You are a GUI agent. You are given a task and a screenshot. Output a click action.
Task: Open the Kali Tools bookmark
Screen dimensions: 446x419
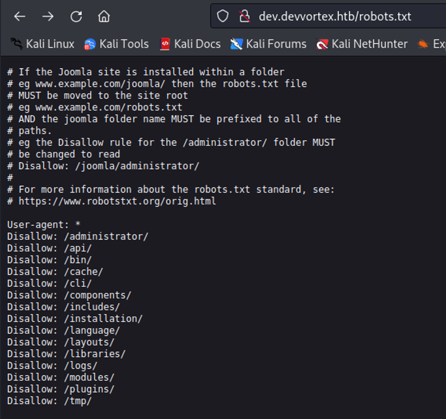pos(124,44)
